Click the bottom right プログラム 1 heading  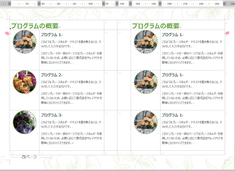172,115
